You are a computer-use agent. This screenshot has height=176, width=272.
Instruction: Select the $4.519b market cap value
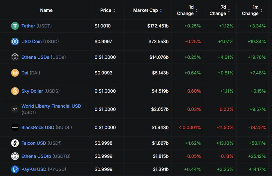[x=160, y=91]
